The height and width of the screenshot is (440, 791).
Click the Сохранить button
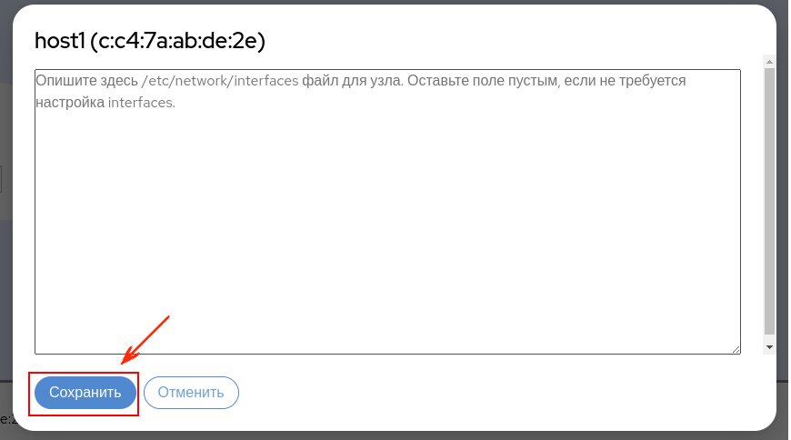click(x=85, y=393)
